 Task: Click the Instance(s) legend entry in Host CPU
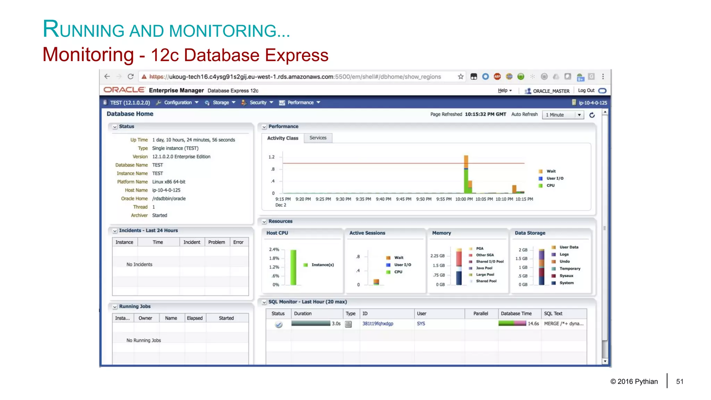(319, 265)
